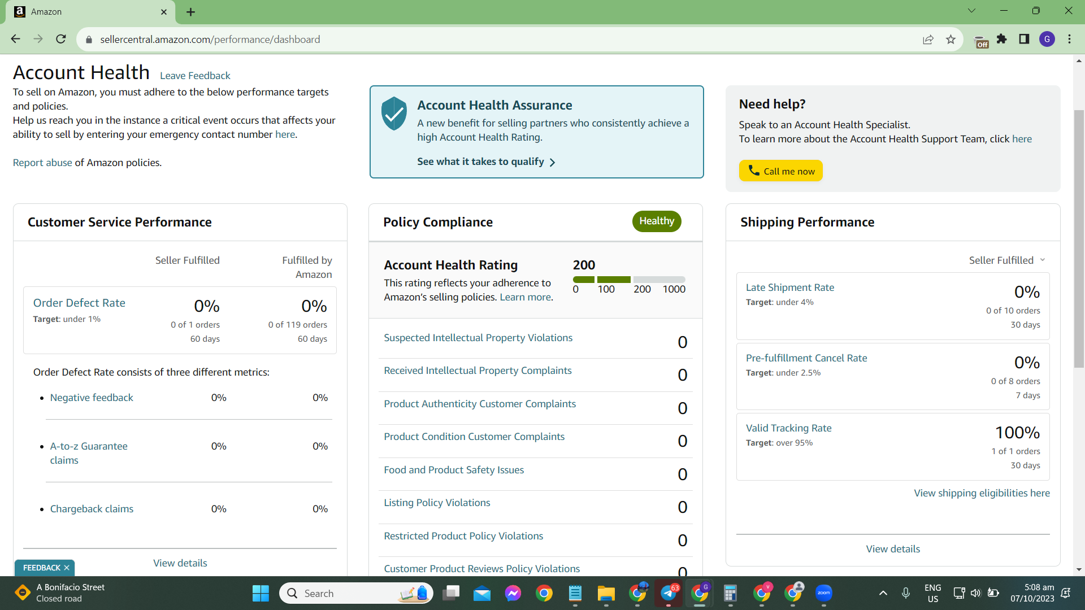
Task: Open Account Health Rating 'Learn more'
Action: click(x=525, y=297)
